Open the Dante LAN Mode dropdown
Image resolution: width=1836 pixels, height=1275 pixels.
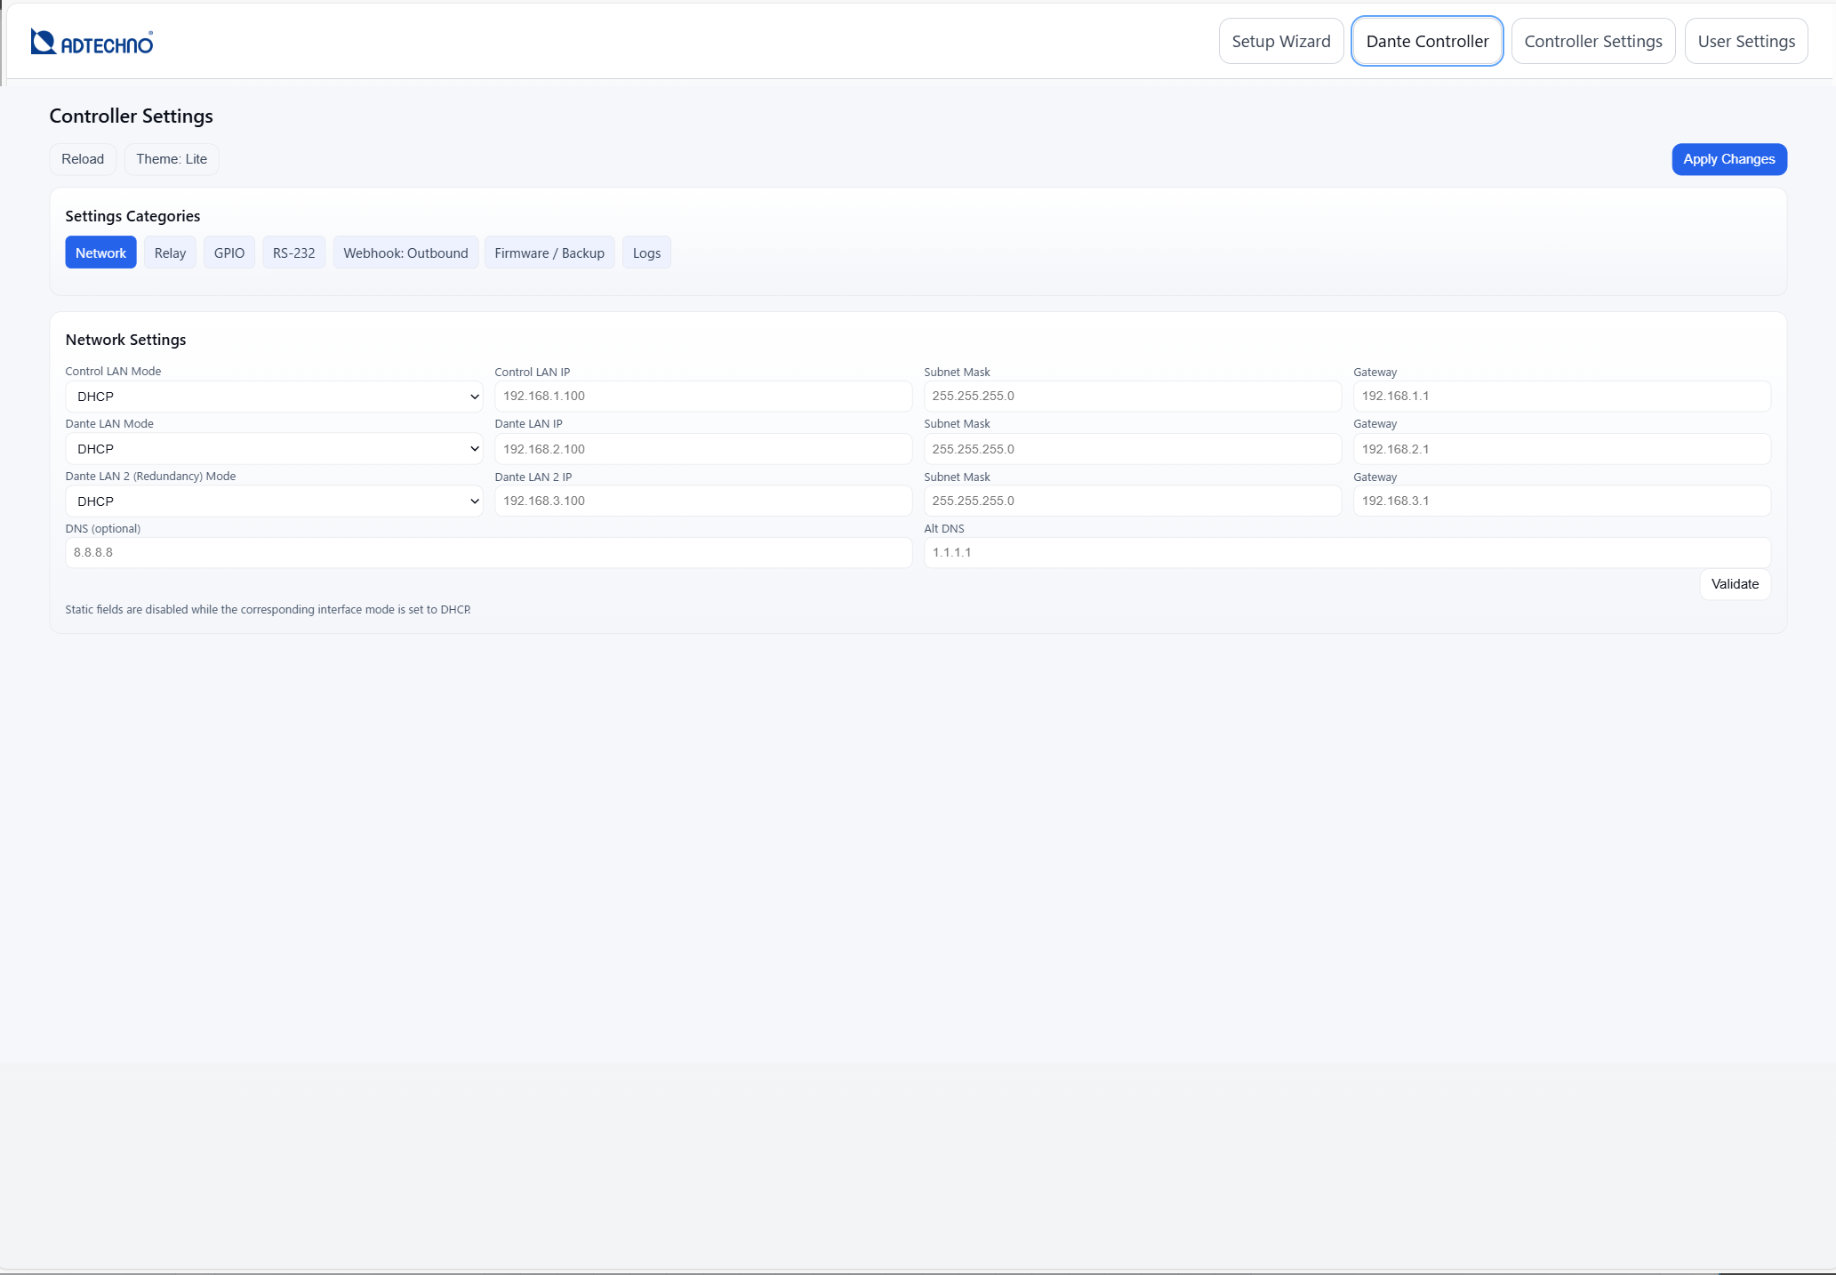point(273,448)
